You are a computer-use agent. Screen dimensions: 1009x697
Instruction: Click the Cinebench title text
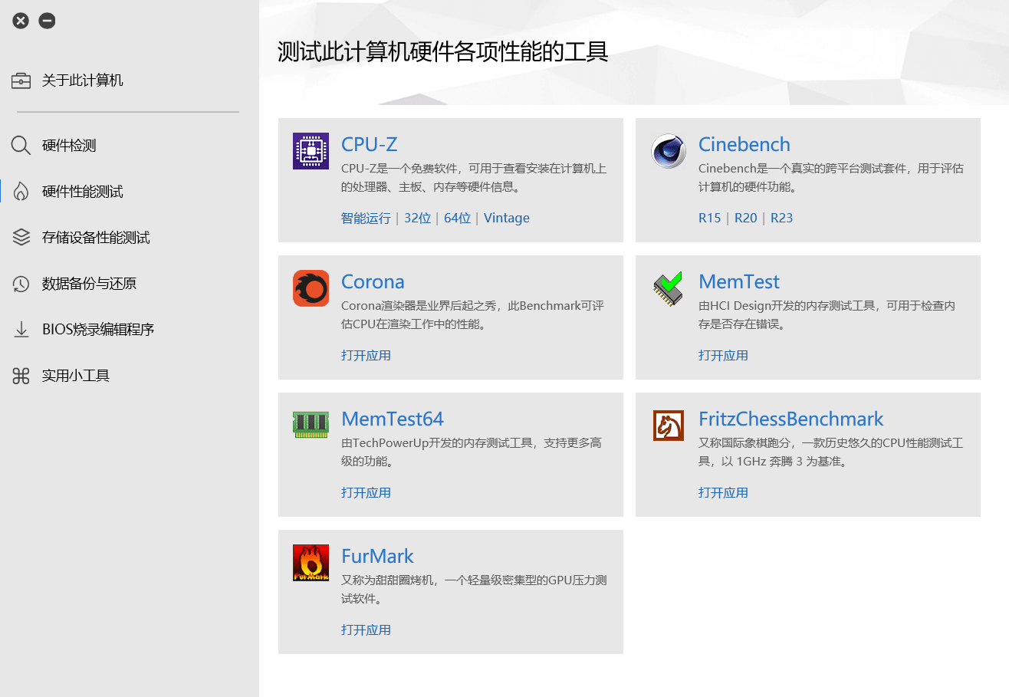[x=744, y=144]
